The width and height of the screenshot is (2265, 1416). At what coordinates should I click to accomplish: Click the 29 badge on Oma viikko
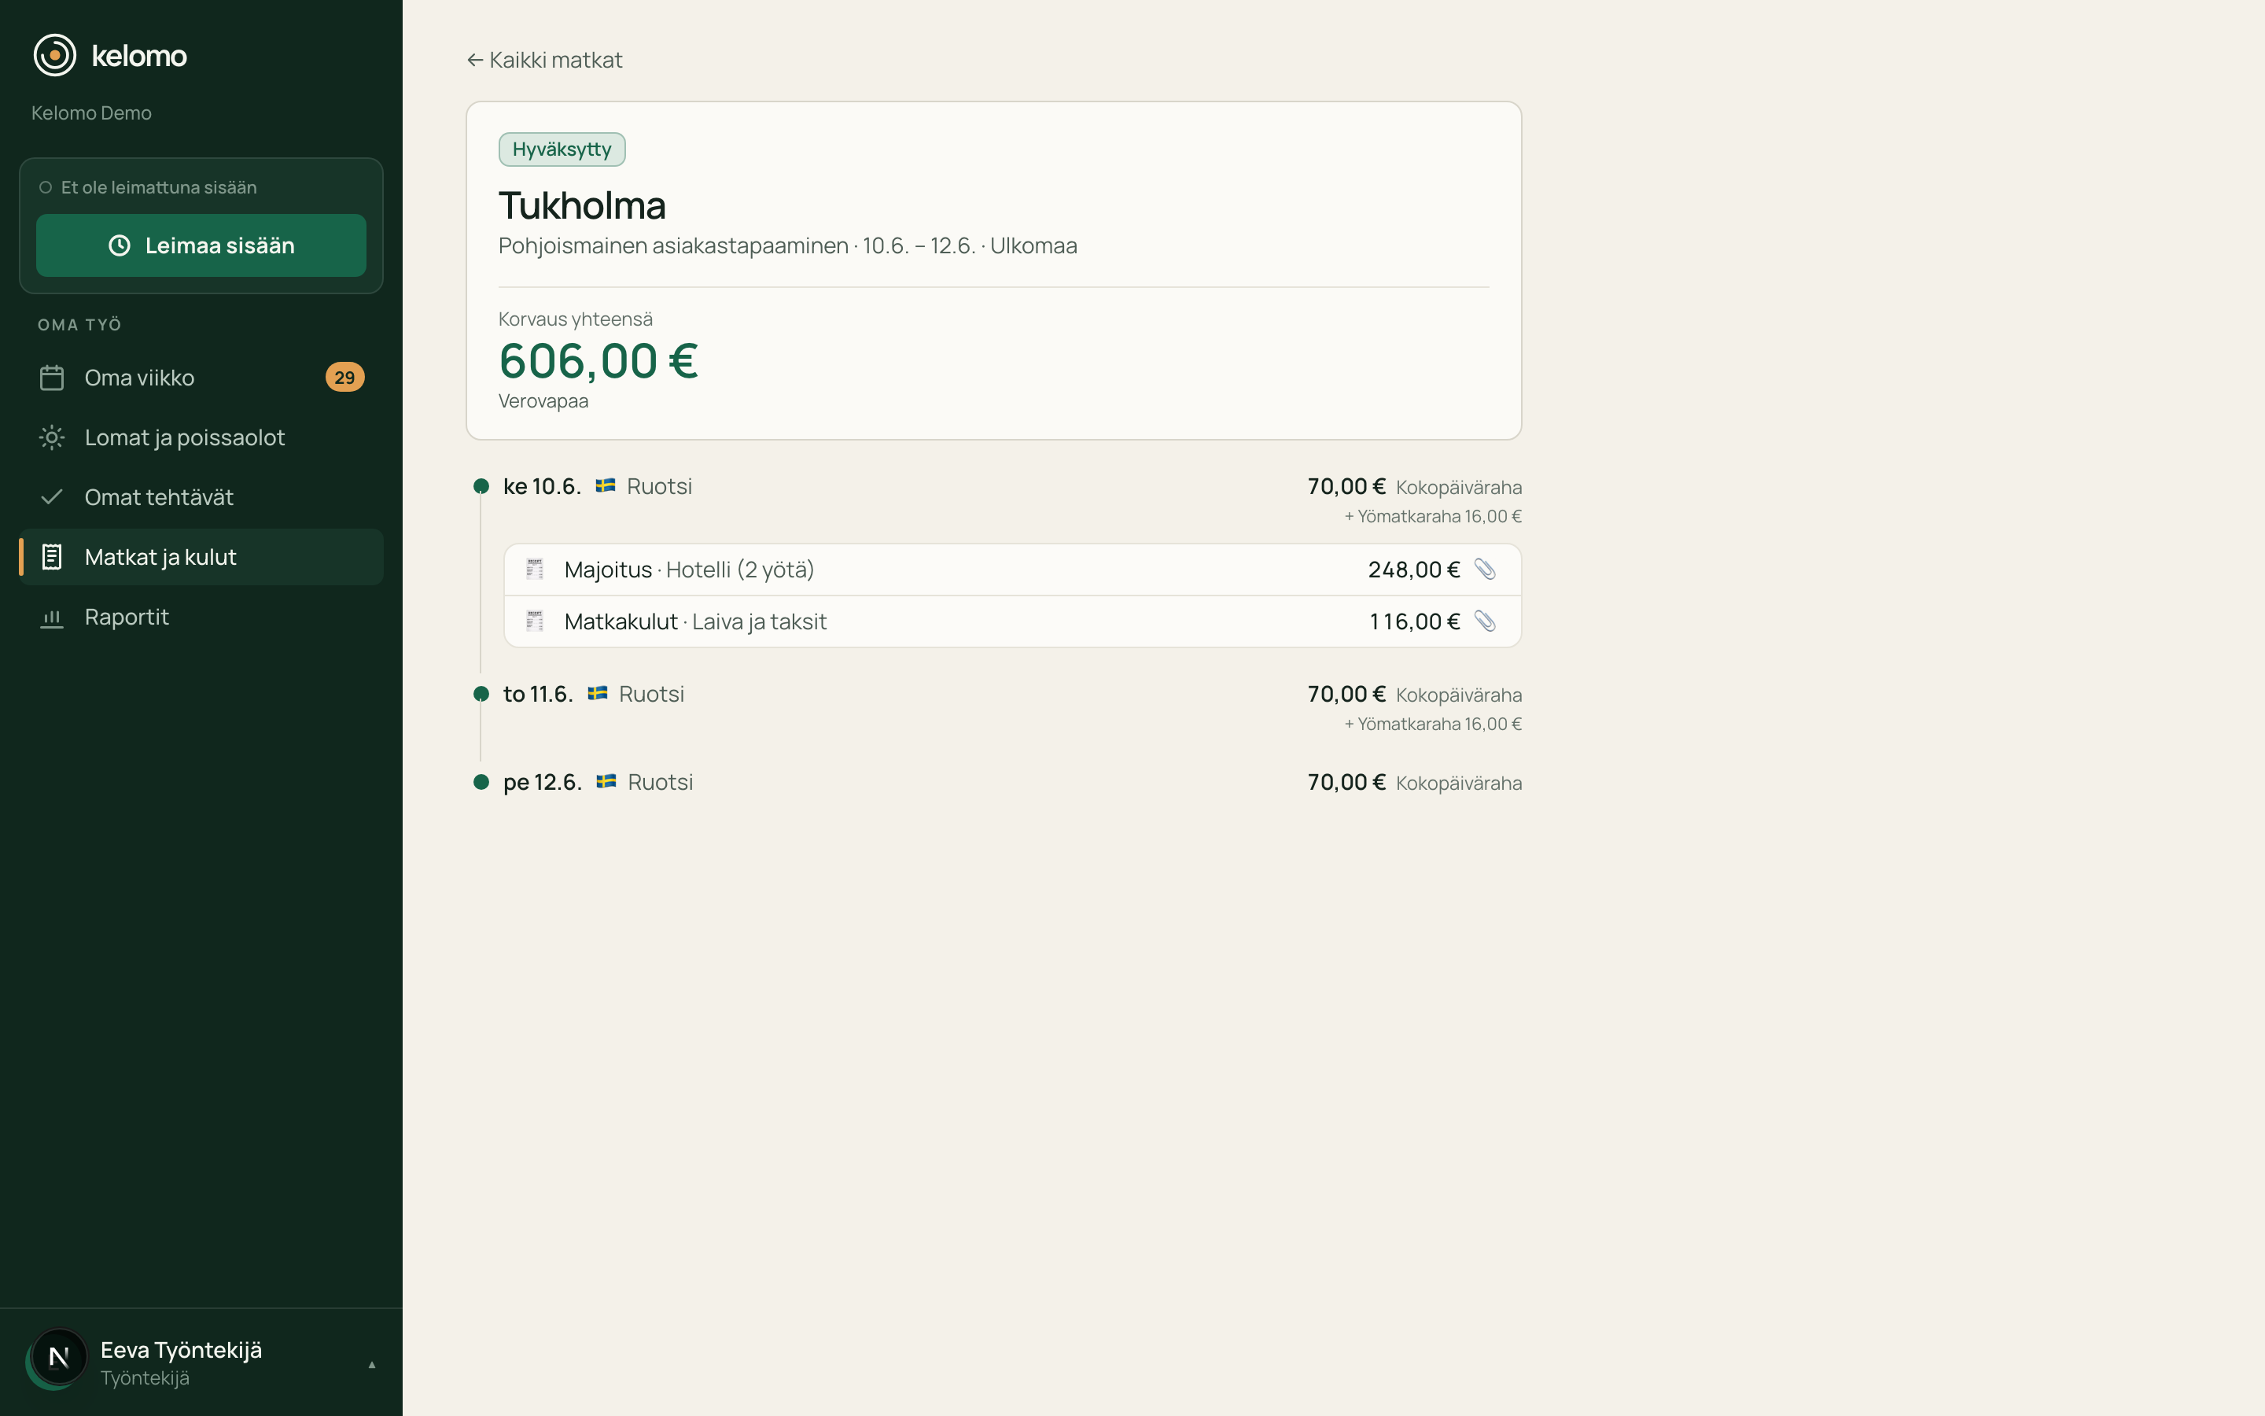(344, 378)
